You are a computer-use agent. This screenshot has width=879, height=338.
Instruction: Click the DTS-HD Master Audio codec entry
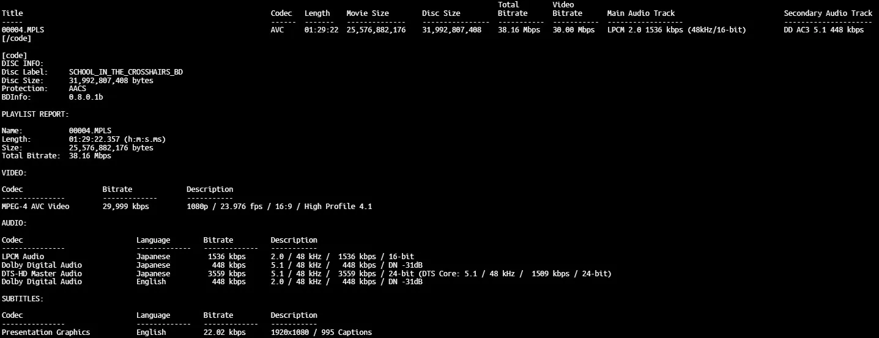click(x=42, y=274)
